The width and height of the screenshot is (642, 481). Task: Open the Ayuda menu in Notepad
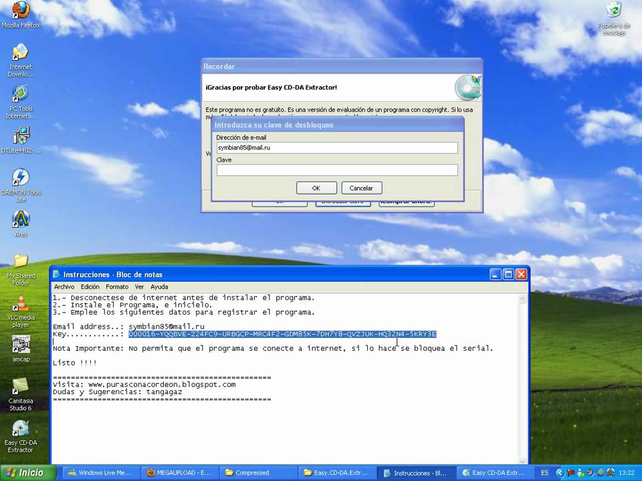(159, 287)
